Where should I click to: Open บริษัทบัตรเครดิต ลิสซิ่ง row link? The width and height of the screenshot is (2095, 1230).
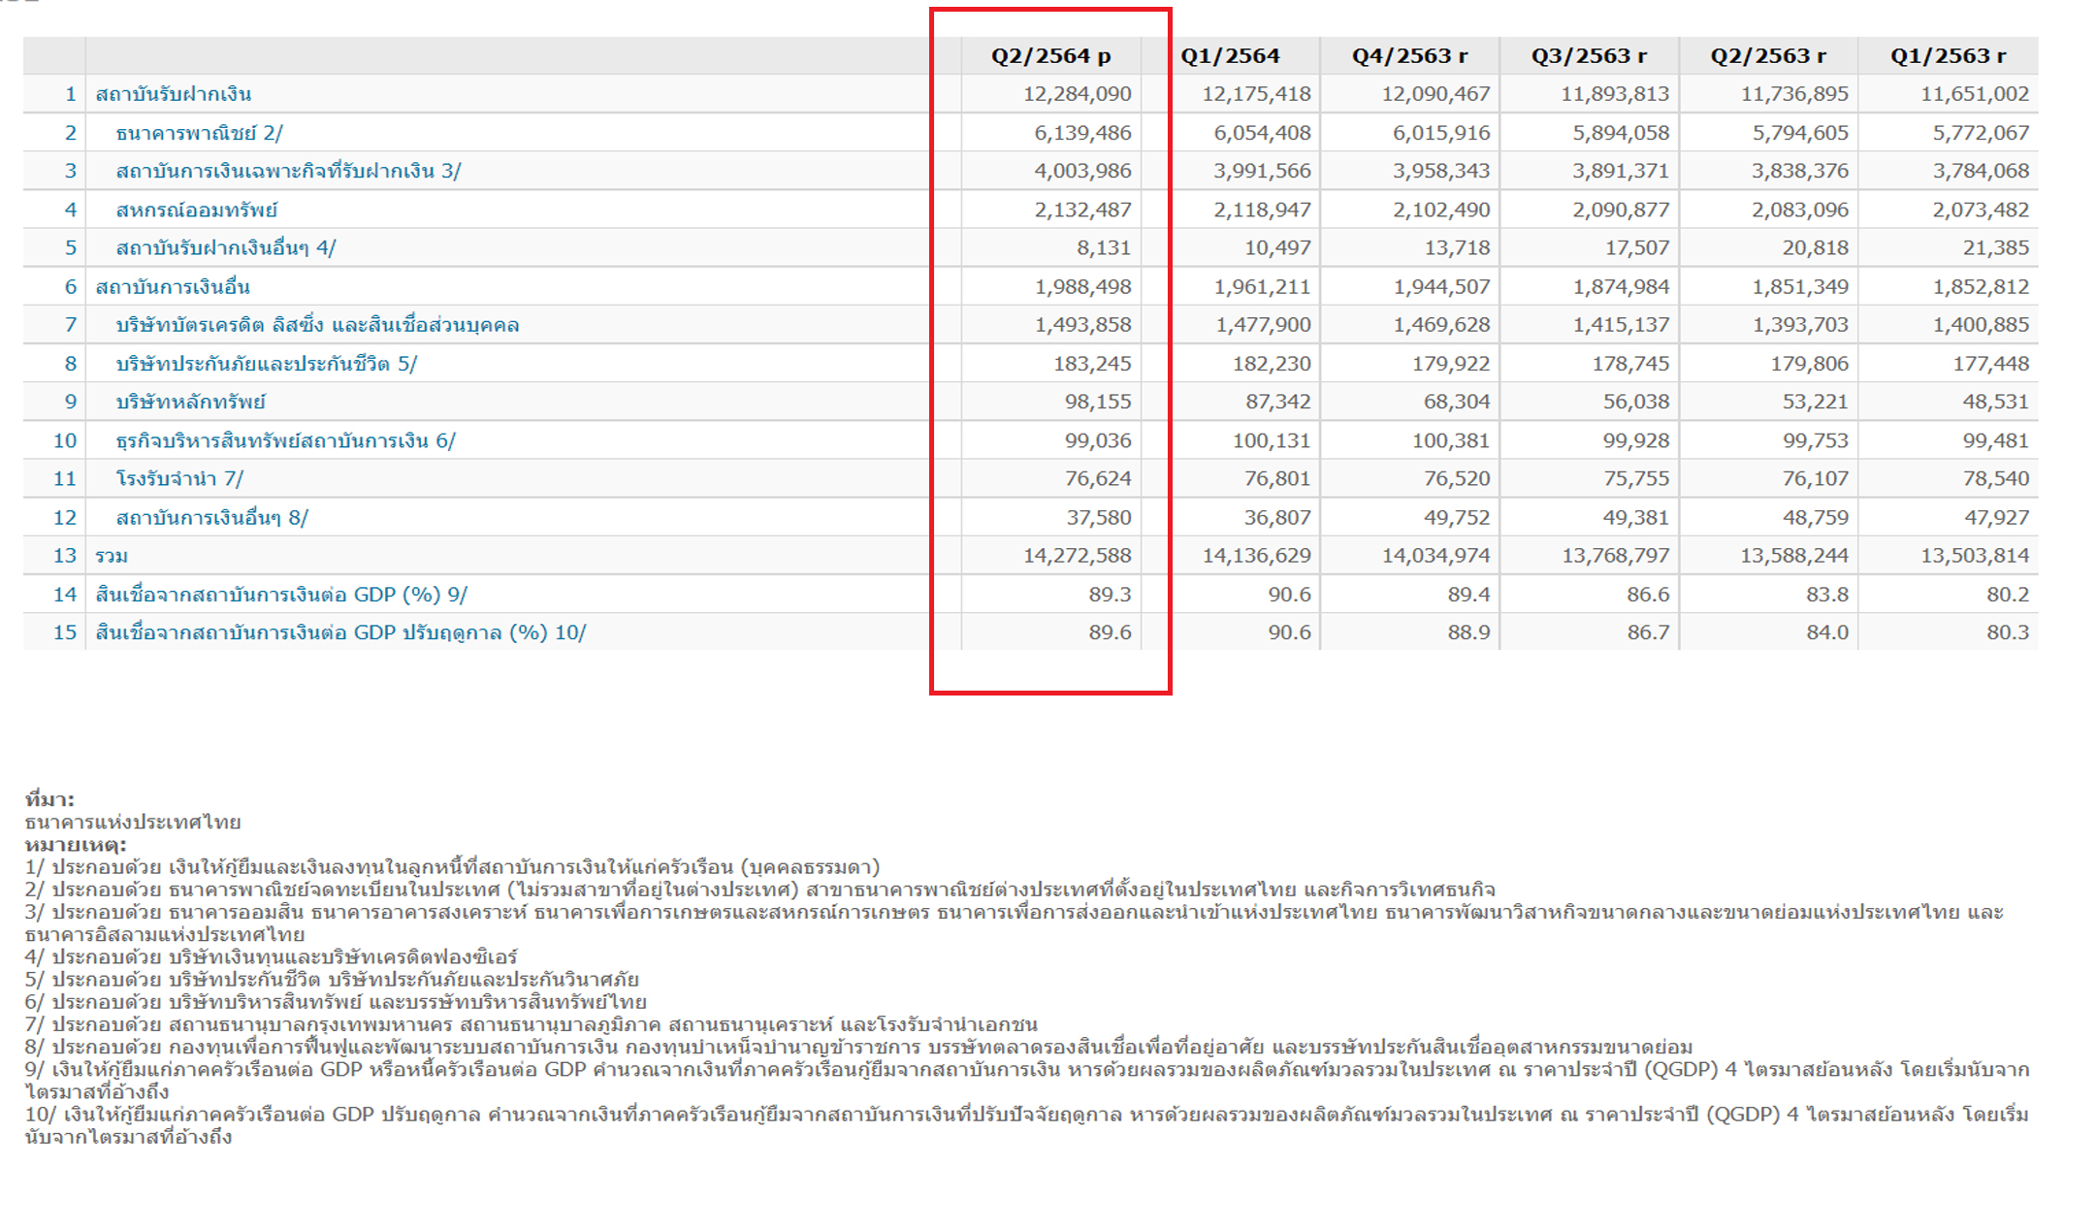(x=317, y=325)
